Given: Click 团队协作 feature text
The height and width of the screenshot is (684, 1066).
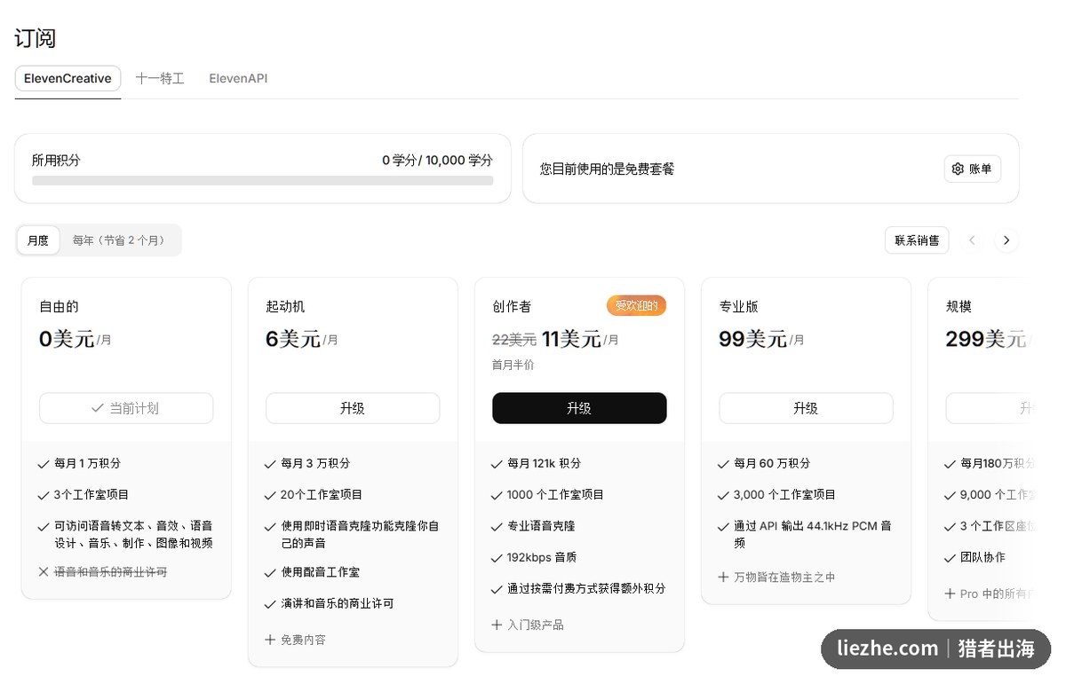Looking at the screenshot, I should point(982,557).
